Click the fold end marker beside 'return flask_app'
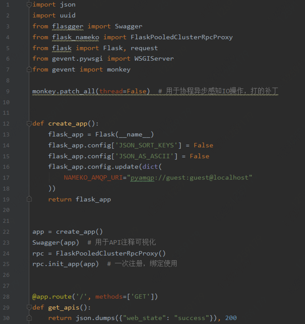This screenshot has height=324, width=305. point(29,199)
